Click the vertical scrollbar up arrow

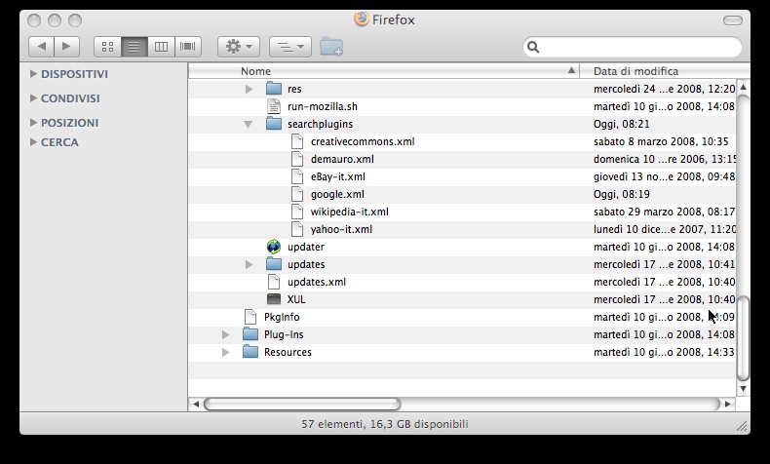pyautogui.click(x=743, y=87)
